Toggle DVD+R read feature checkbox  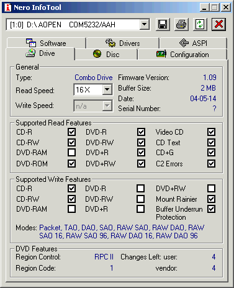[141, 153]
